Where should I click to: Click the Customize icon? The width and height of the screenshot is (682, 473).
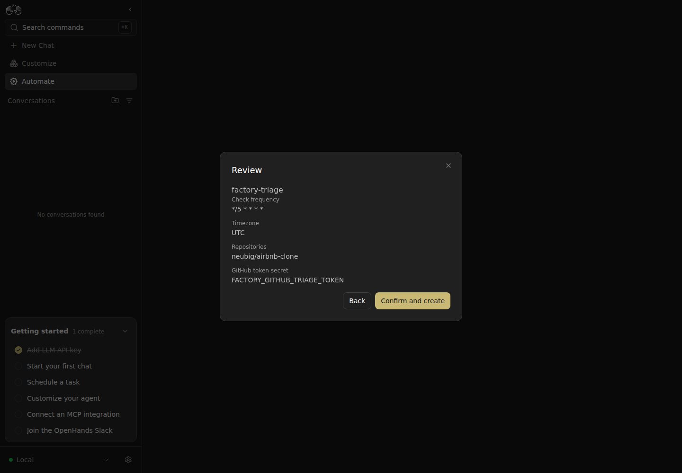click(14, 63)
